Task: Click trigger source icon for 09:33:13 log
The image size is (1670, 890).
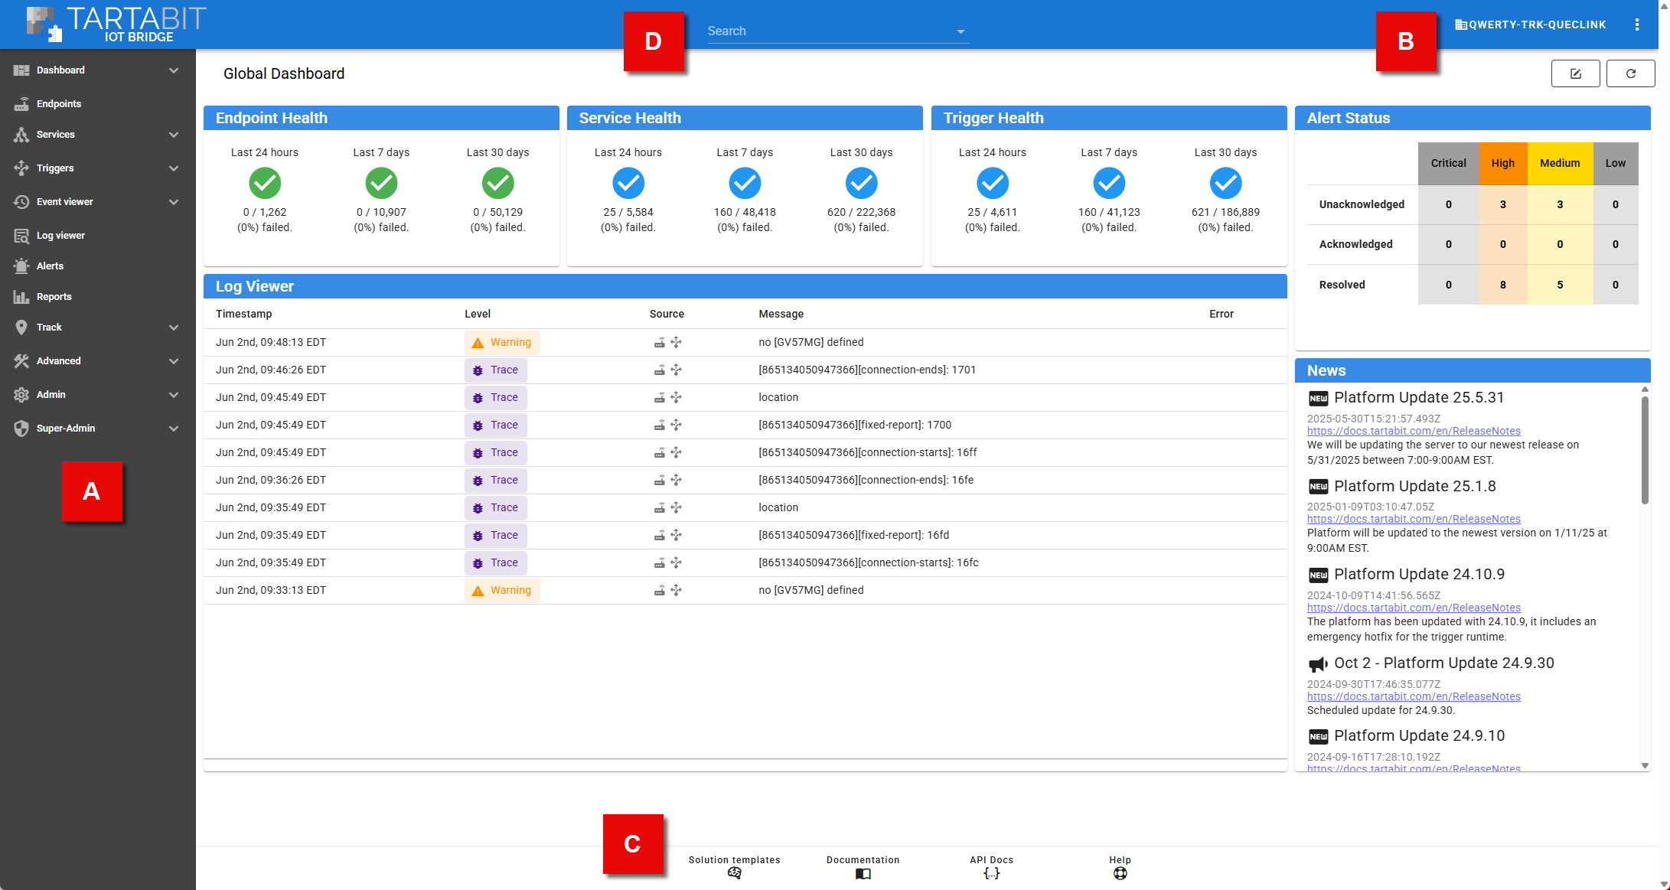Action: tap(676, 591)
